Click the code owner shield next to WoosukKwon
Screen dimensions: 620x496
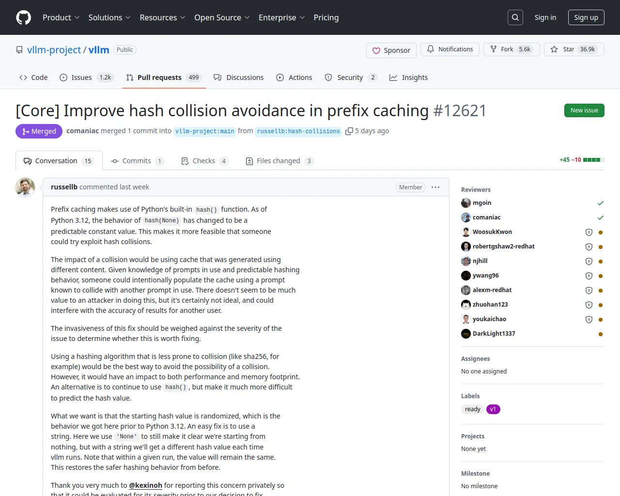589,232
